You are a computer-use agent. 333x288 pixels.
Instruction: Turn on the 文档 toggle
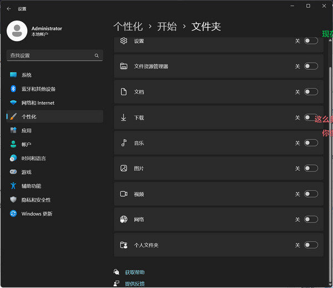coord(311,92)
